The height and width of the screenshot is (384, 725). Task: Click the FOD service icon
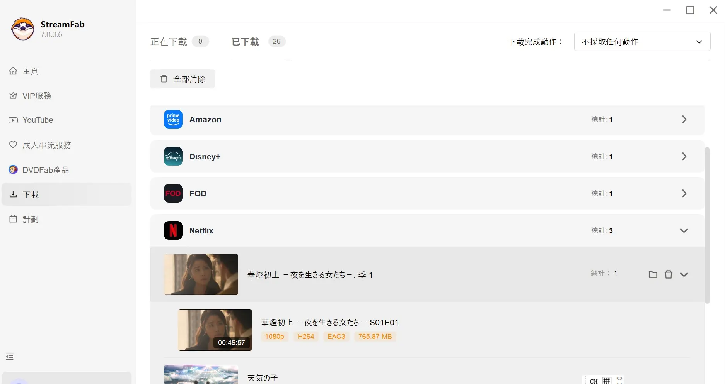(173, 193)
